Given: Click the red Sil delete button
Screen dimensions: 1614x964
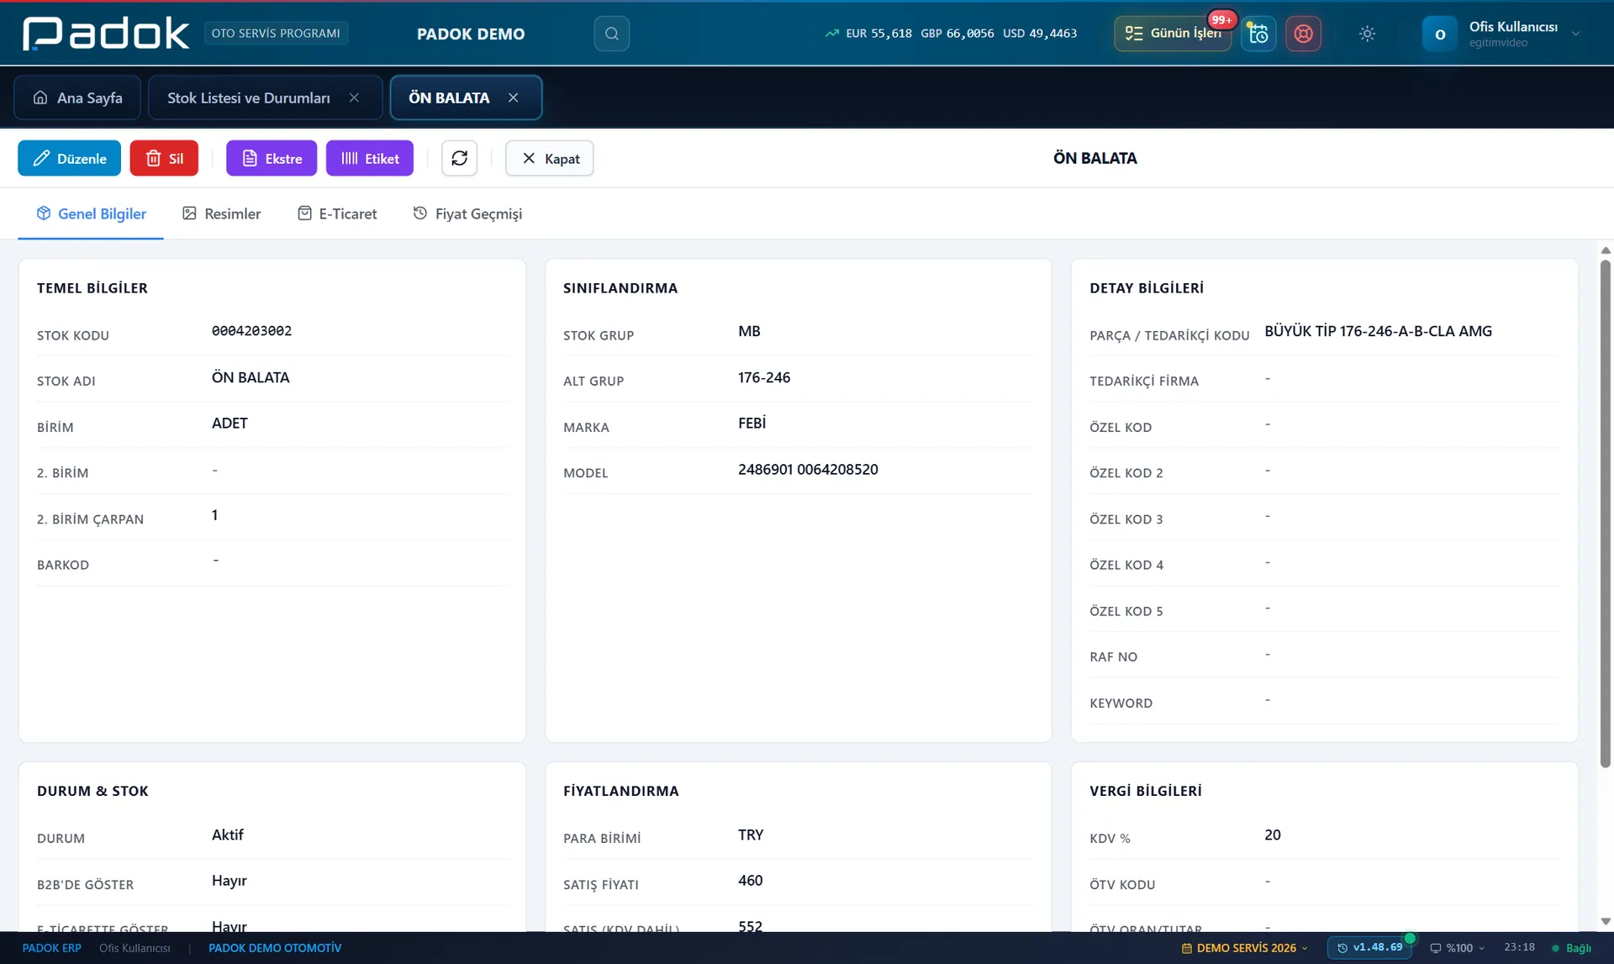Looking at the screenshot, I should click(164, 158).
